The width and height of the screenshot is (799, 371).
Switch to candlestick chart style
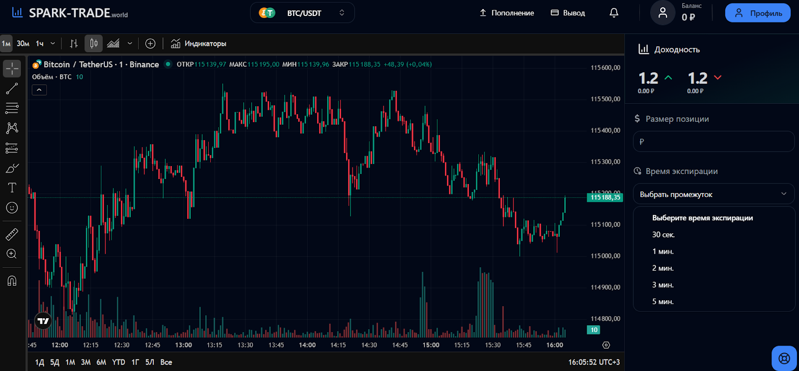[x=93, y=44]
